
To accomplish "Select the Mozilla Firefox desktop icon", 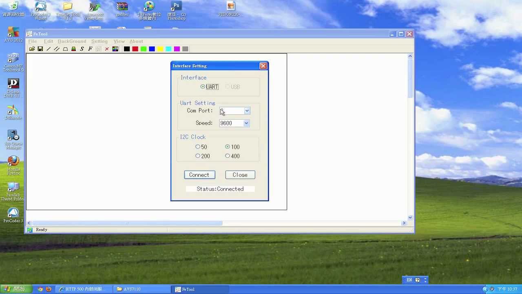I will 13,165.
